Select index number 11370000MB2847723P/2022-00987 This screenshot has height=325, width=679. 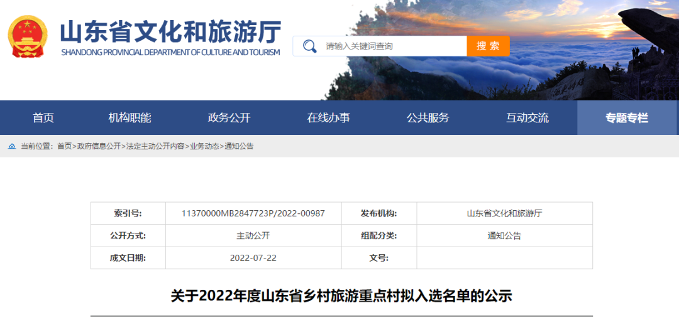click(x=253, y=213)
